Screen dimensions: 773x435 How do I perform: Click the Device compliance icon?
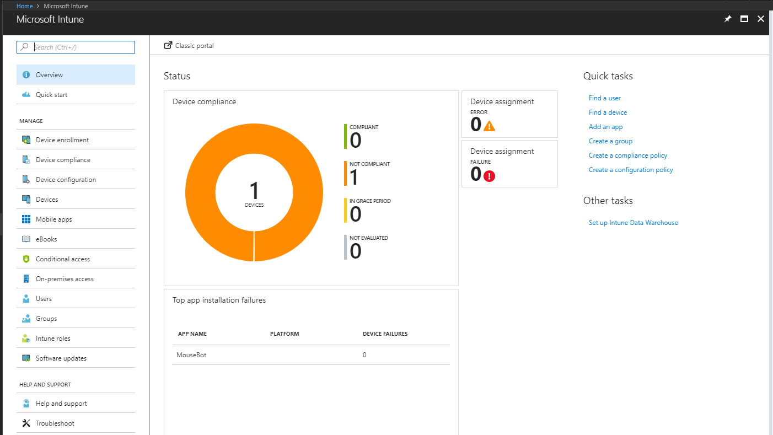click(26, 160)
